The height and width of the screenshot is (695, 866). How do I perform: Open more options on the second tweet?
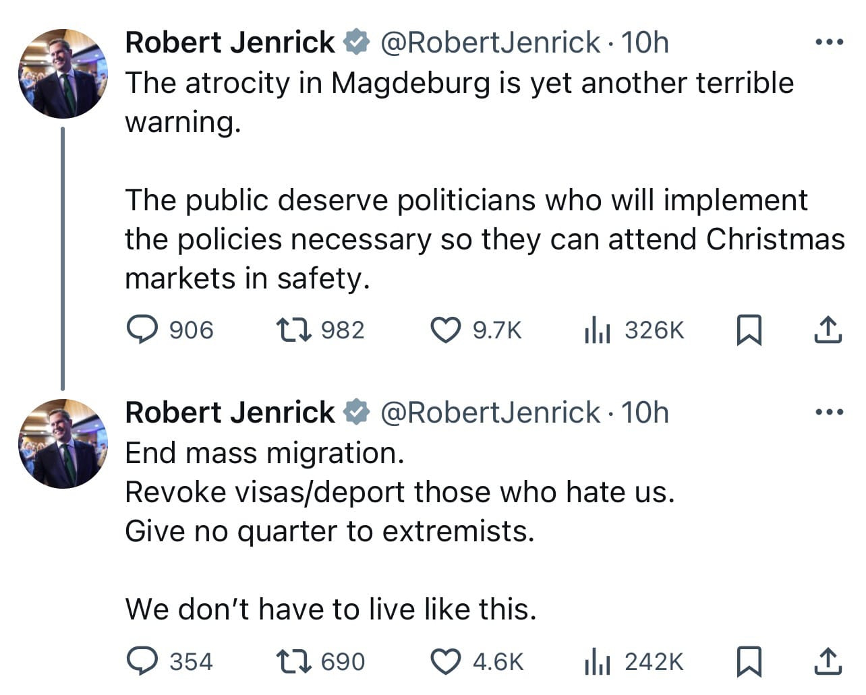coord(829,412)
